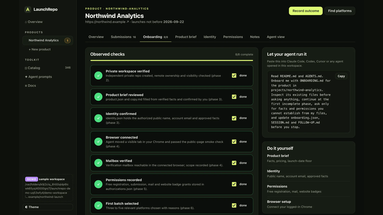
Task: Click the green check icon for Mailbox verified
Action: (x=98, y=163)
